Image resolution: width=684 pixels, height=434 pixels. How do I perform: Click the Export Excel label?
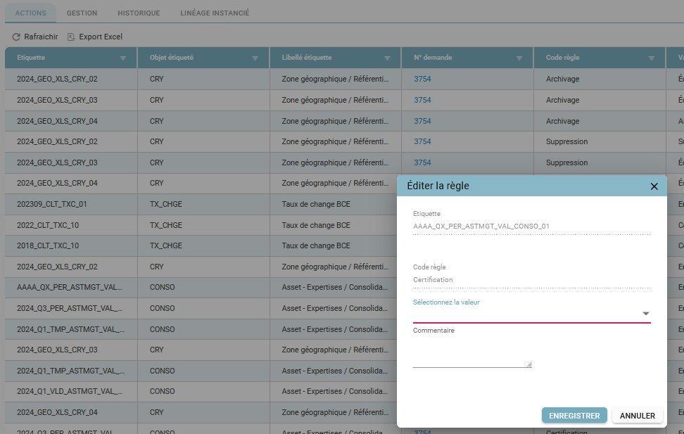coord(101,37)
